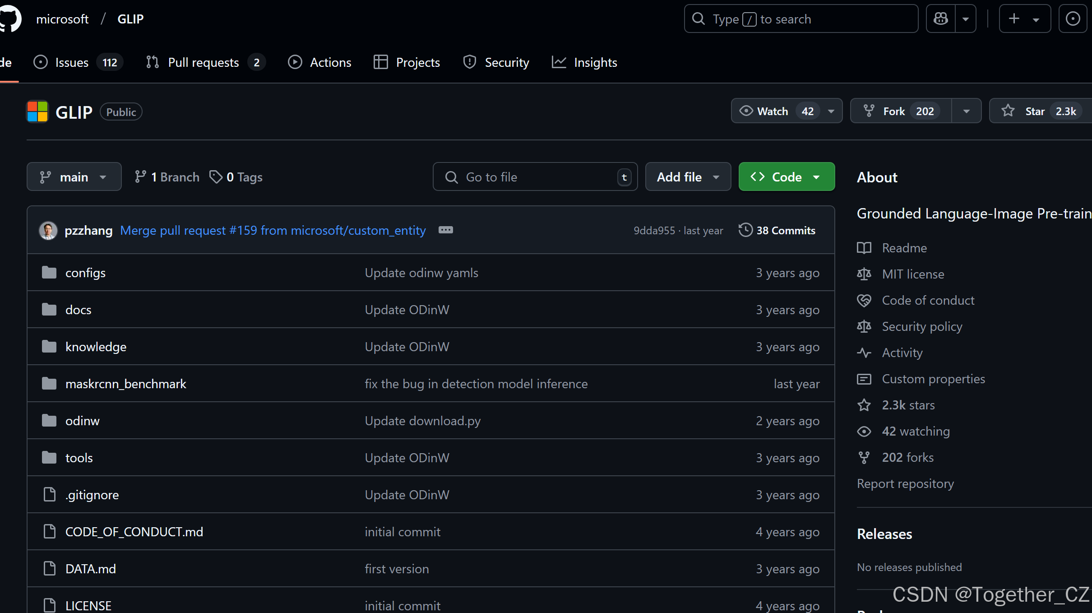The image size is (1092, 613).
Task: Click the GitHub Octocat logo
Action: tap(10, 19)
